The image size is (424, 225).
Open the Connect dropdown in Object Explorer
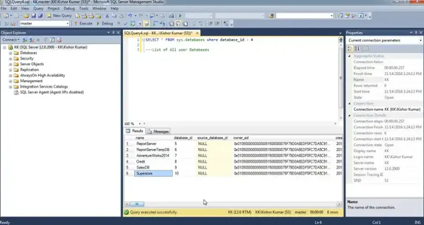11,40
